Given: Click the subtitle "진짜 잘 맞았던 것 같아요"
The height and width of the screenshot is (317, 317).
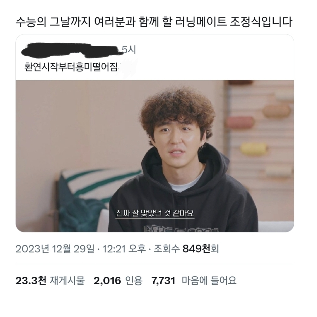Looking at the screenshot, I should (x=155, y=213).
